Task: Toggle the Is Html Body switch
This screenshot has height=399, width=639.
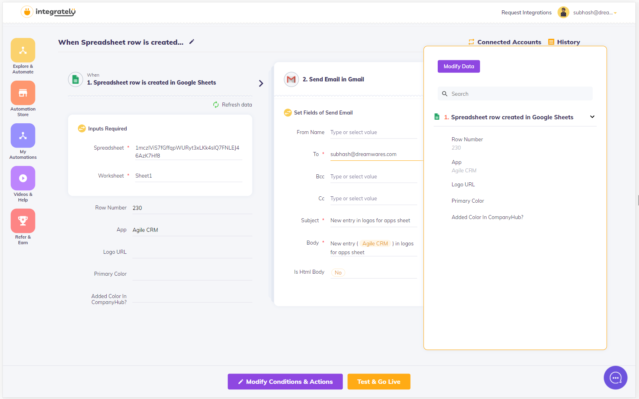Action: click(338, 273)
